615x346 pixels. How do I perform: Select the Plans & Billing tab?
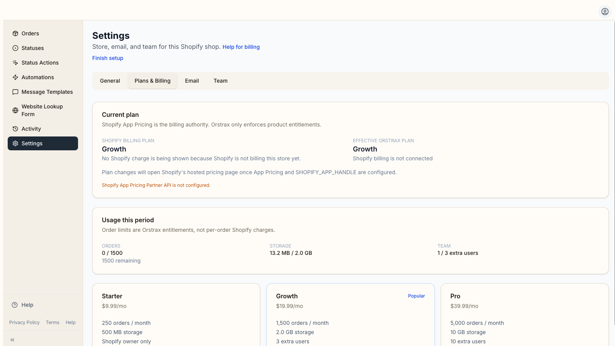pyautogui.click(x=153, y=81)
